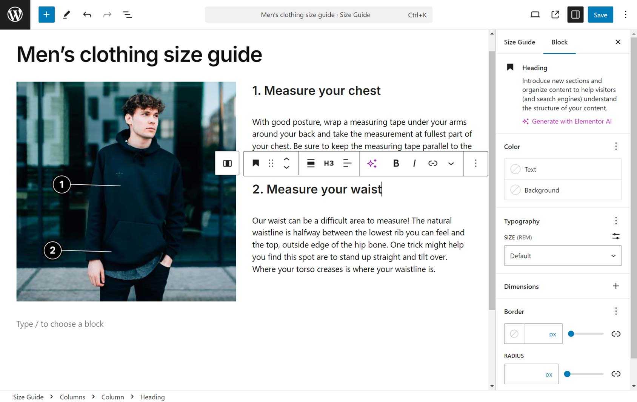Open the block alignment options
Image resolution: width=637 pixels, height=402 pixels.
311,163
